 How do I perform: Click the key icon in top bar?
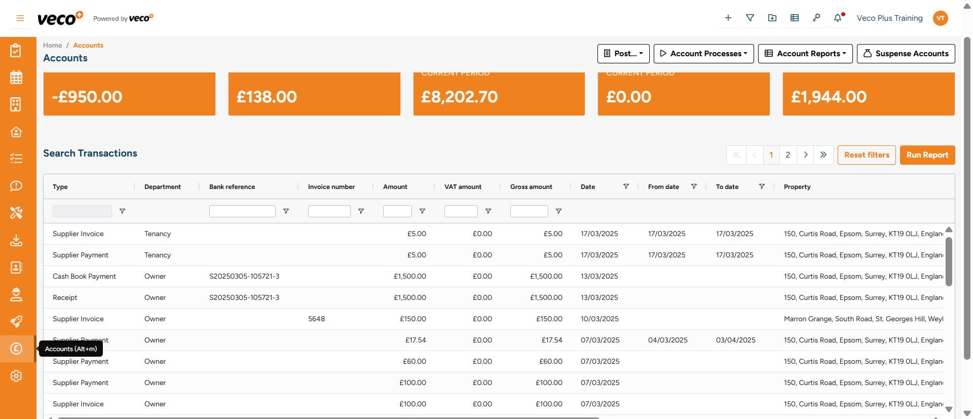click(x=816, y=18)
